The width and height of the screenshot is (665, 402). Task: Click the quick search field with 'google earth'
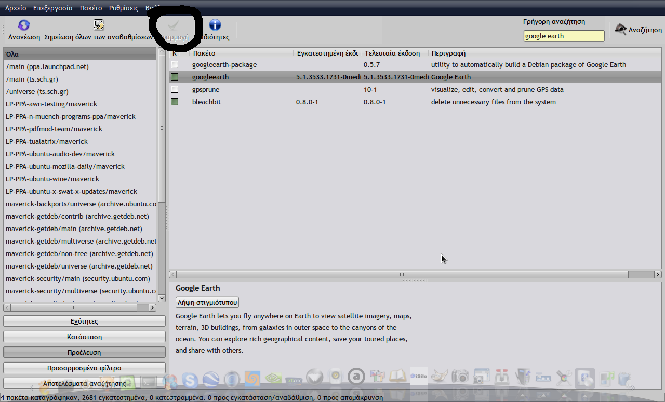coord(564,36)
